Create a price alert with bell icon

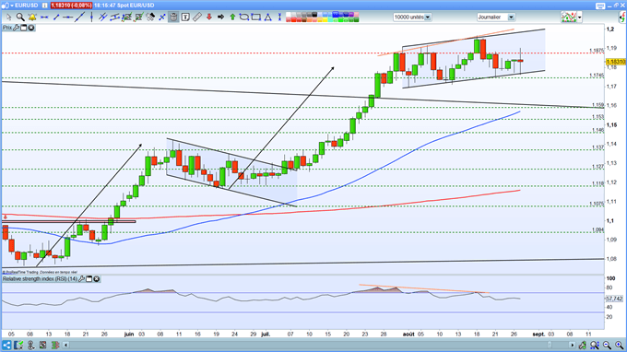pyautogui.click(x=32, y=18)
